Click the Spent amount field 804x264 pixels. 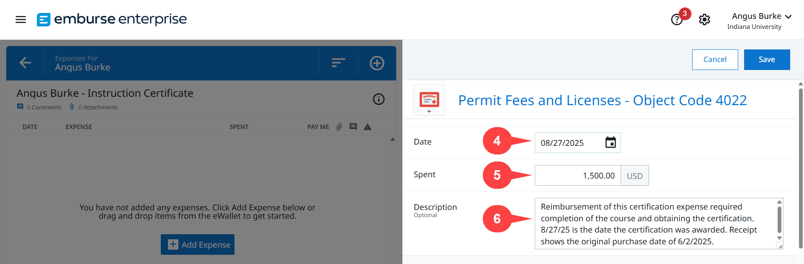click(x=577, y=176)
